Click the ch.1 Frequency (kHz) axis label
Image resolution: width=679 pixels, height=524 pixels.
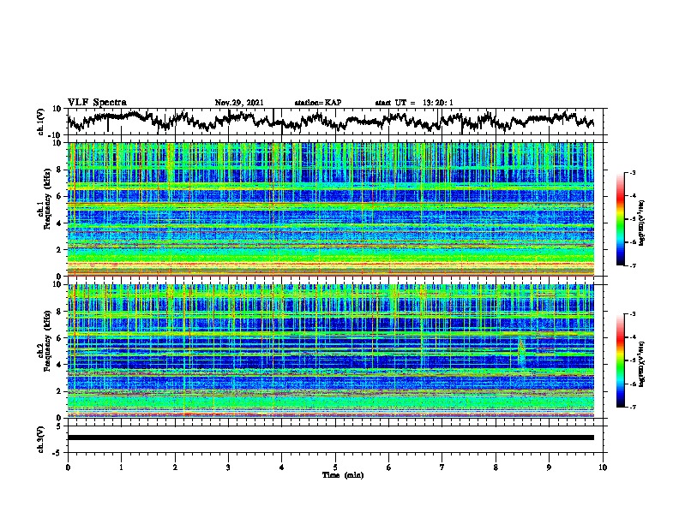coord(45,199)
